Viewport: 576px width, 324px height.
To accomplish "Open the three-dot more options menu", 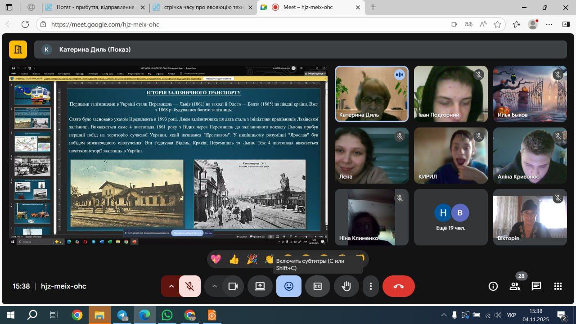I will (x=370, y=286).
